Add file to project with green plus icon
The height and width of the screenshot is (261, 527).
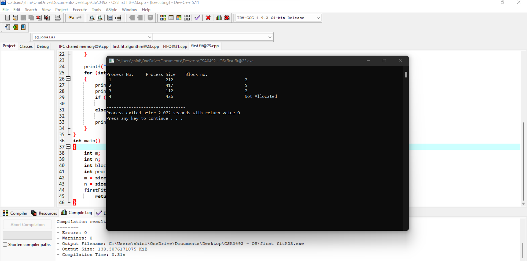[15, 27]
